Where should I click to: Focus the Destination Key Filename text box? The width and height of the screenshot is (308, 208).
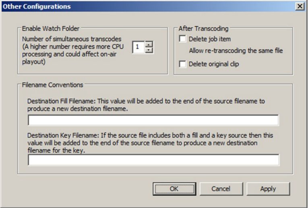tap(153, 160)
